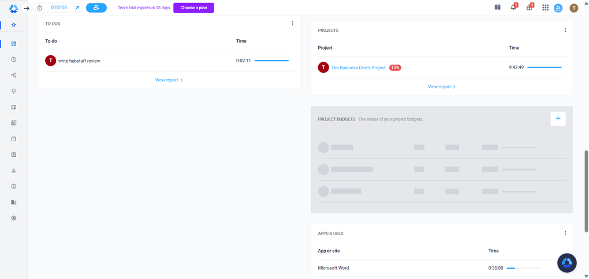Click the 9:42:49 project time value

(x=516, y=67)
